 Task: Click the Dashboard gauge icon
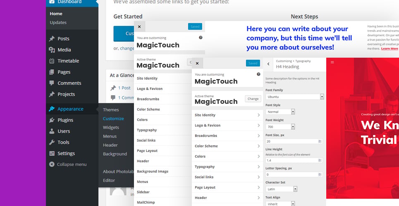point(52,2)
